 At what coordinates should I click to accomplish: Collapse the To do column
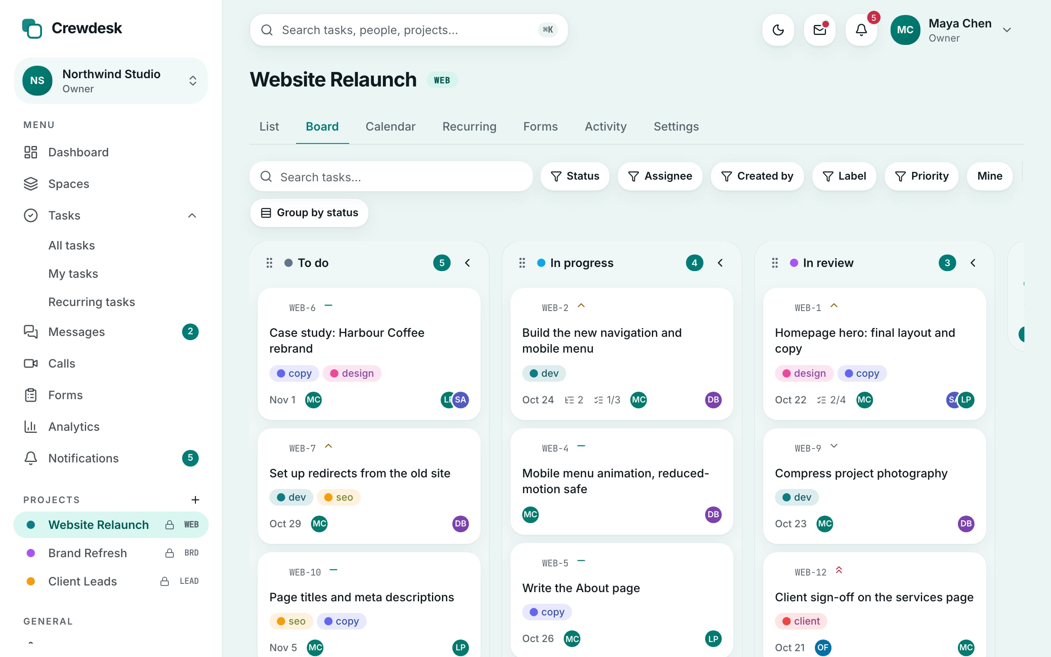pos(467,263)
